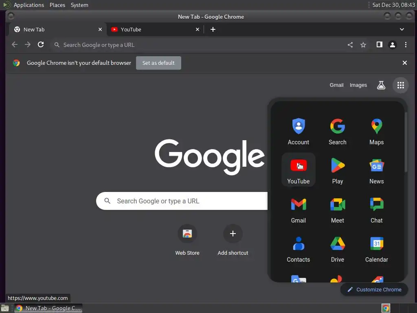The height and width of the screenshot is (313, 417).
Task: Open the Gmail link at top
Action: coord(337,85)
